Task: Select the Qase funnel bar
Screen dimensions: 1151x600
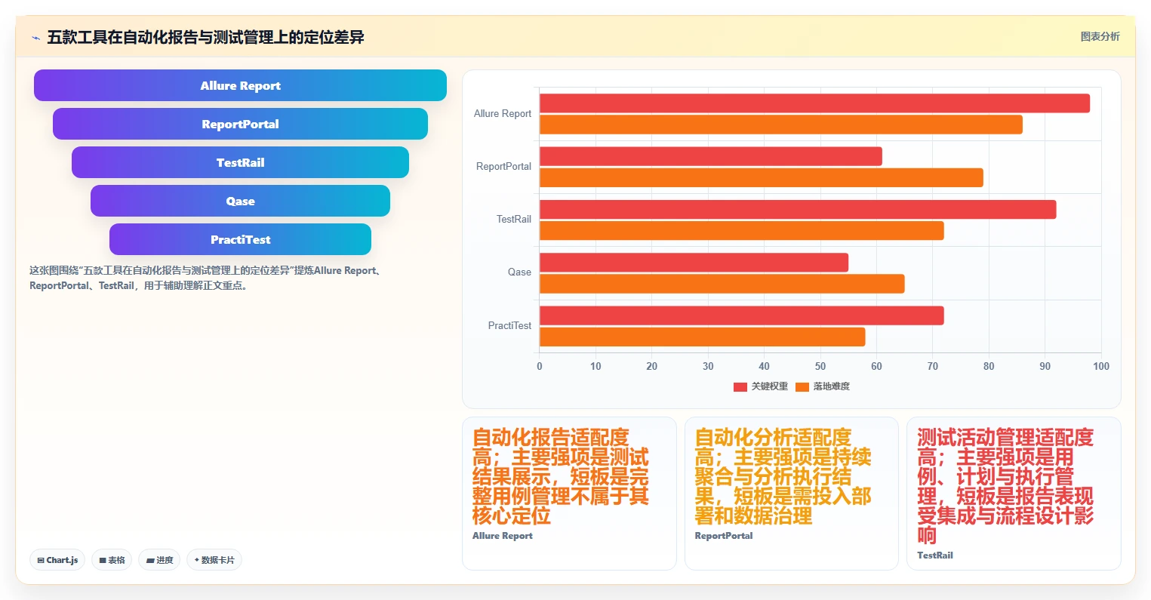Action: (240, 201)
